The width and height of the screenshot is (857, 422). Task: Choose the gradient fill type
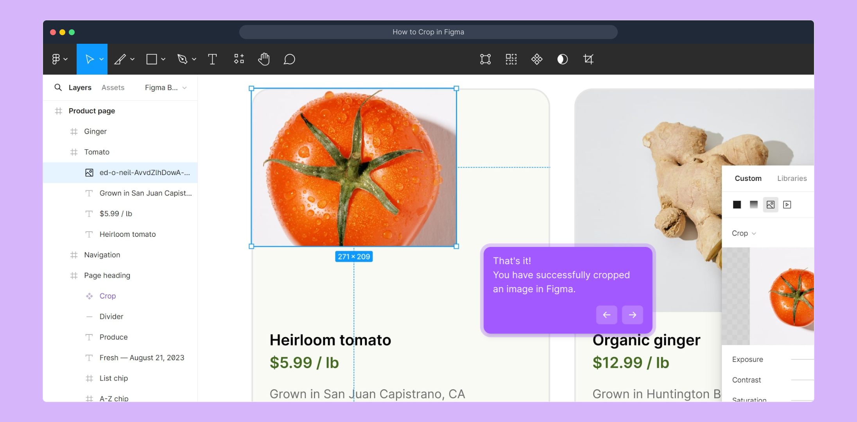pos(754,205)
